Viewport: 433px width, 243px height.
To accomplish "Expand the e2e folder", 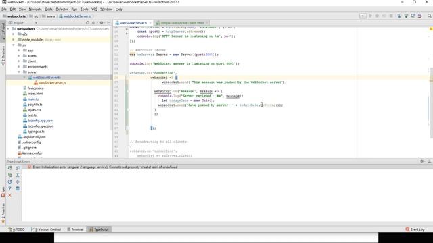I will pyautogui.click(x=14, y=34).
